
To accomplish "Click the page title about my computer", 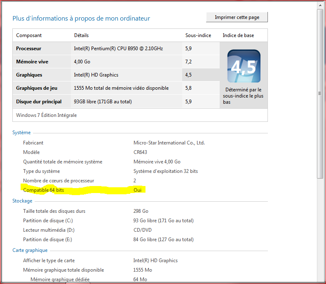I will [x=81, y=19].
